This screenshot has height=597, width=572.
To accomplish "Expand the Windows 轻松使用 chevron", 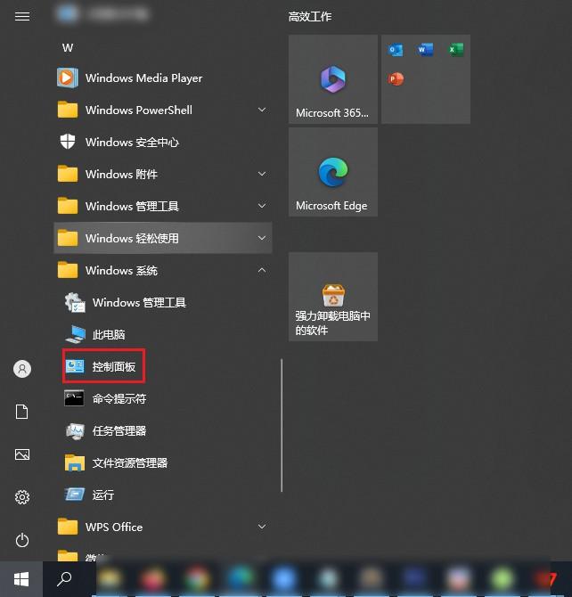I will (262, 238).
